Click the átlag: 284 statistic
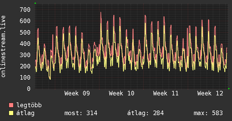The width and height of the screenshot is (232, 121). (146, 113)
